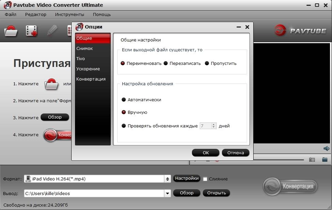
Task: Select the Пропустить radio button
Action: pos(207,63)
